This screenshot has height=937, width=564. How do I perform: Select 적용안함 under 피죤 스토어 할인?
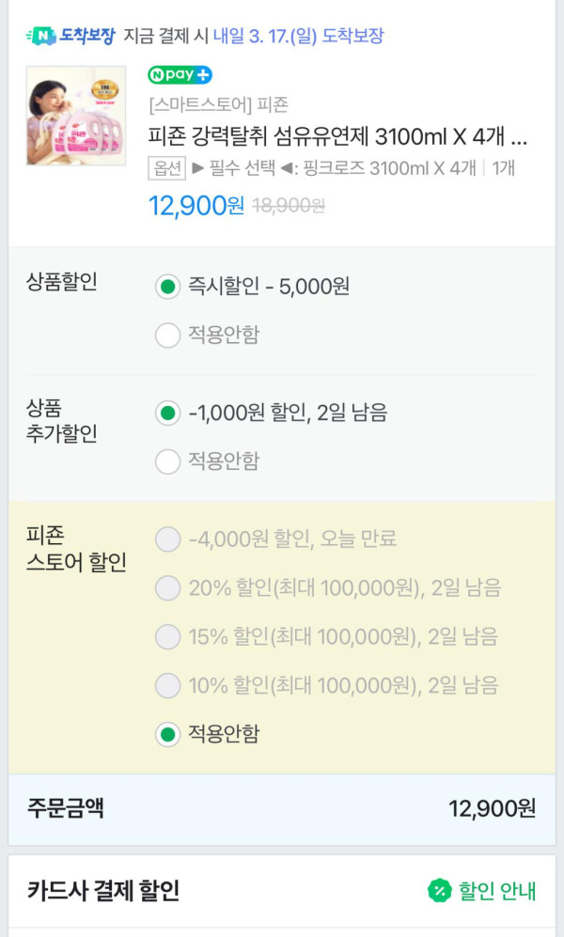[167, 734]
